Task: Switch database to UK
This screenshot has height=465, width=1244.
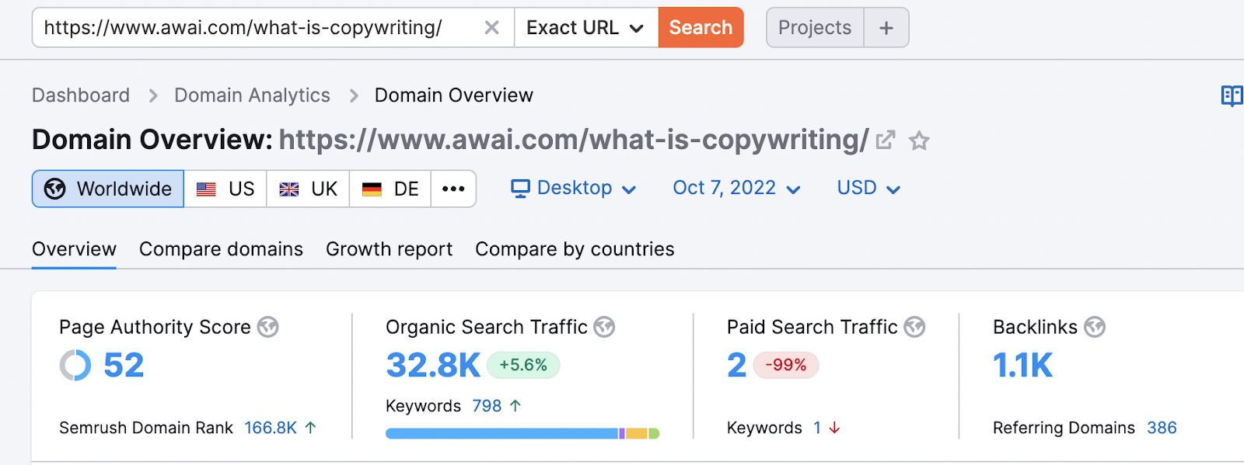Action: pyautogui.click(x=308, y=189)
